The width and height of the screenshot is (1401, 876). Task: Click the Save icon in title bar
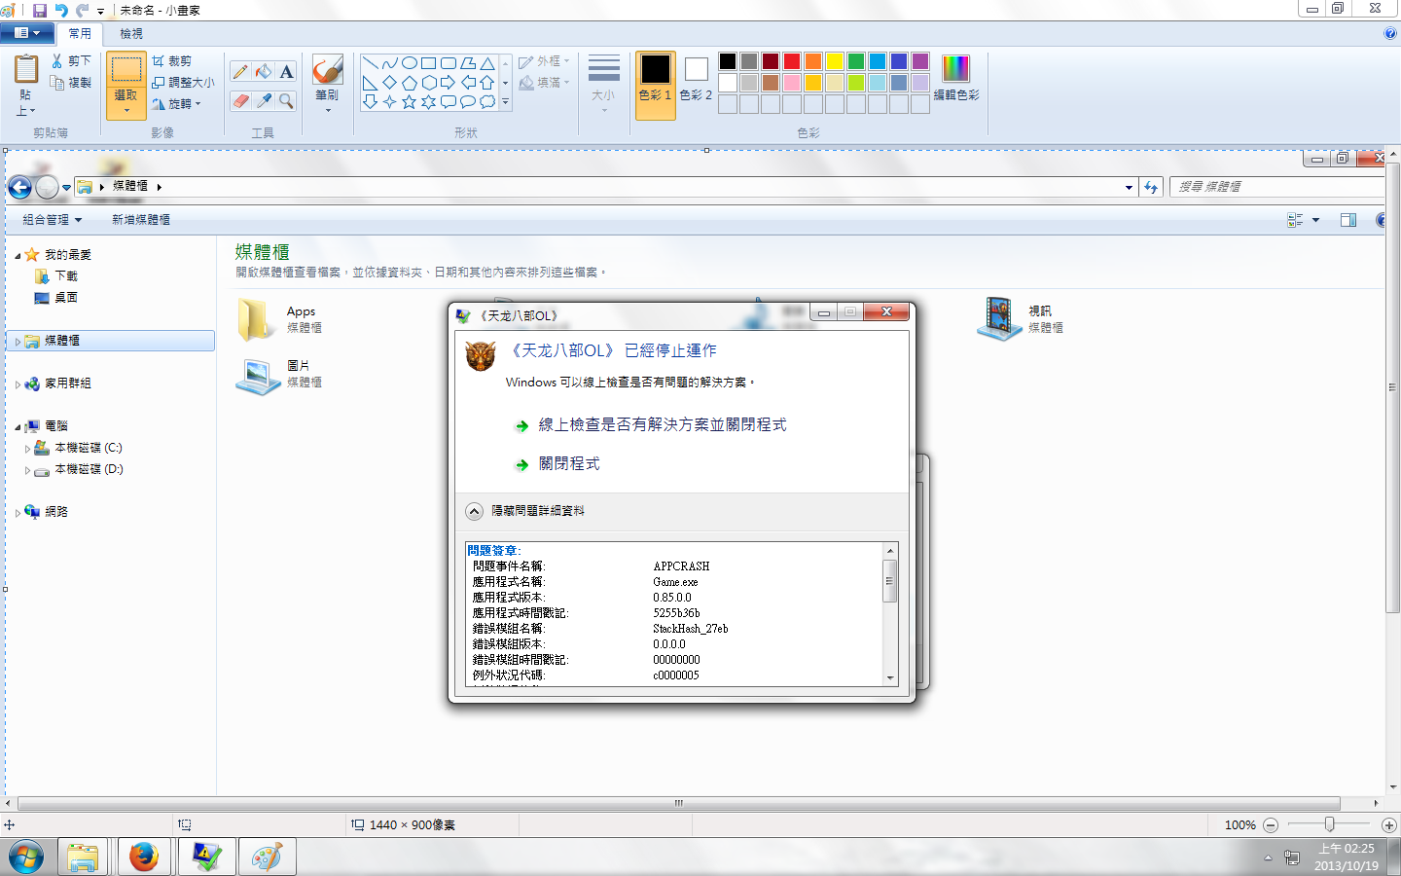click(x=40, y=10)
